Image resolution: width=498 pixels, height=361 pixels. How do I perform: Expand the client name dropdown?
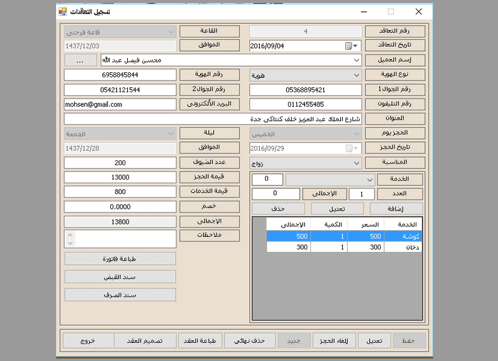357,60
